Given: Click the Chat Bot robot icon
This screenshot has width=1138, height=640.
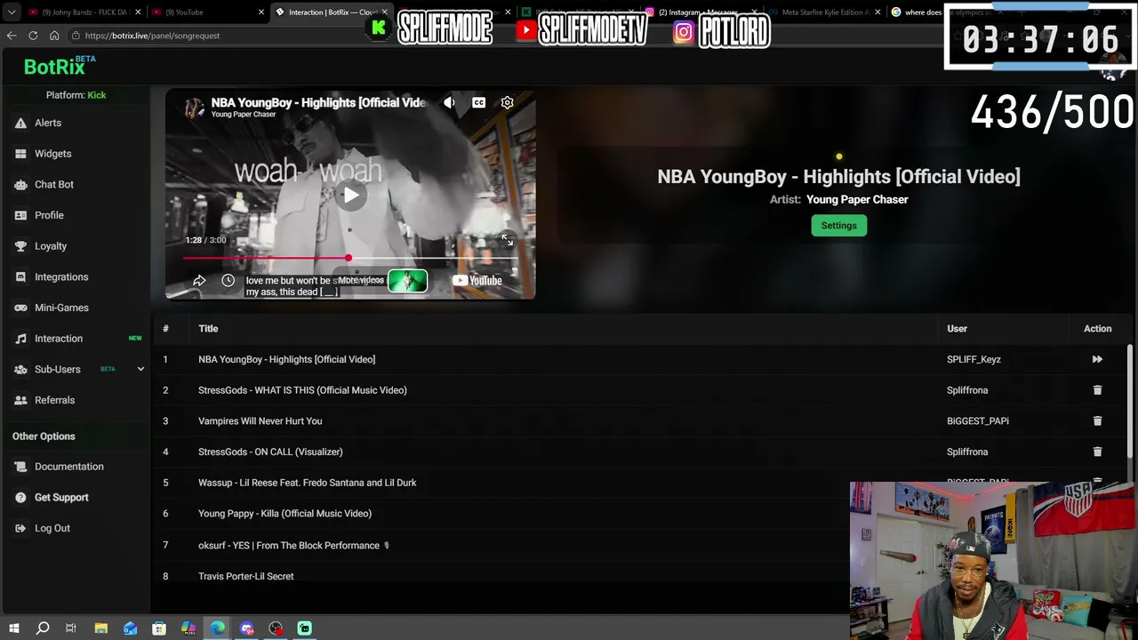Looking at the screenshot, I should pos(20,185).
